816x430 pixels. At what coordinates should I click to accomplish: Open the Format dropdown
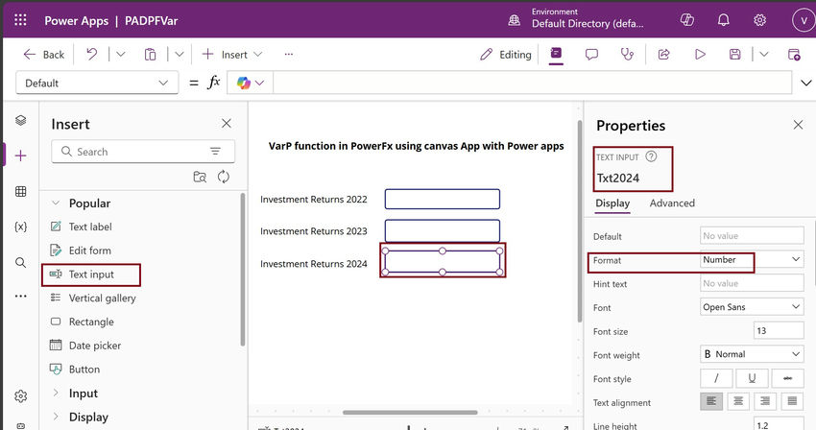(x=752, y=259)
